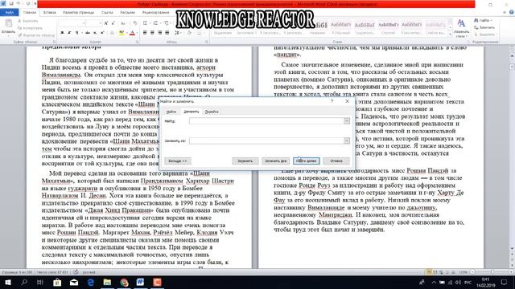Click the Отмена button in dialog

336,161
